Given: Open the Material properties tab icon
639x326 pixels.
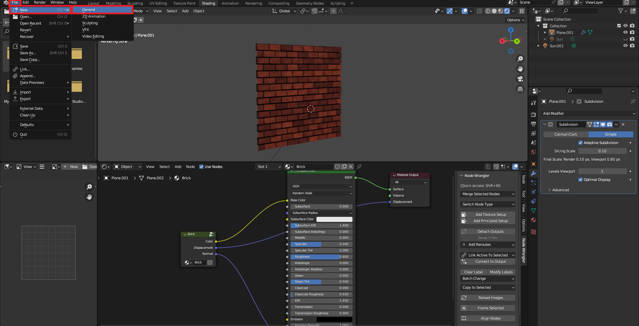Looking at the screenshot, I should coord(533,220).
